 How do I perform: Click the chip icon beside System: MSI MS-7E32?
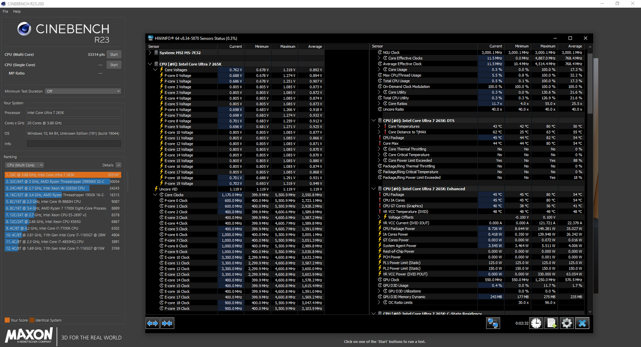tap(156, 53)
